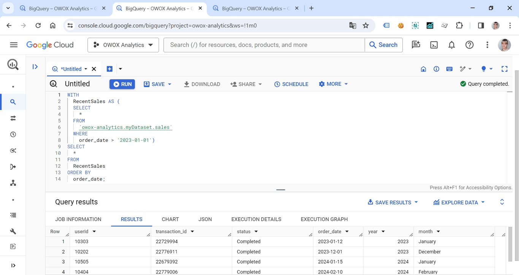
Task: Open Google account avatar in Cloud header
Action: (504, 45)
